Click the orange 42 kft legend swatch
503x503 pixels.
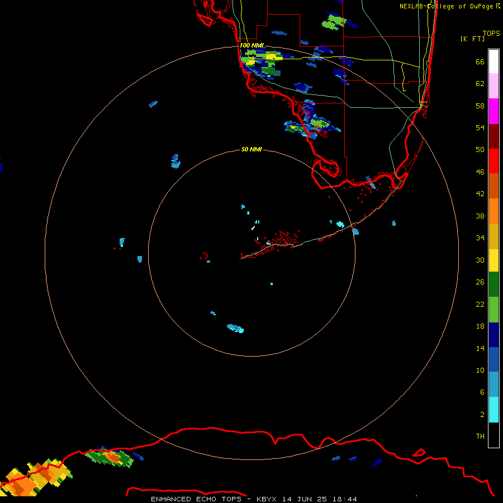[x=493, y=211]
